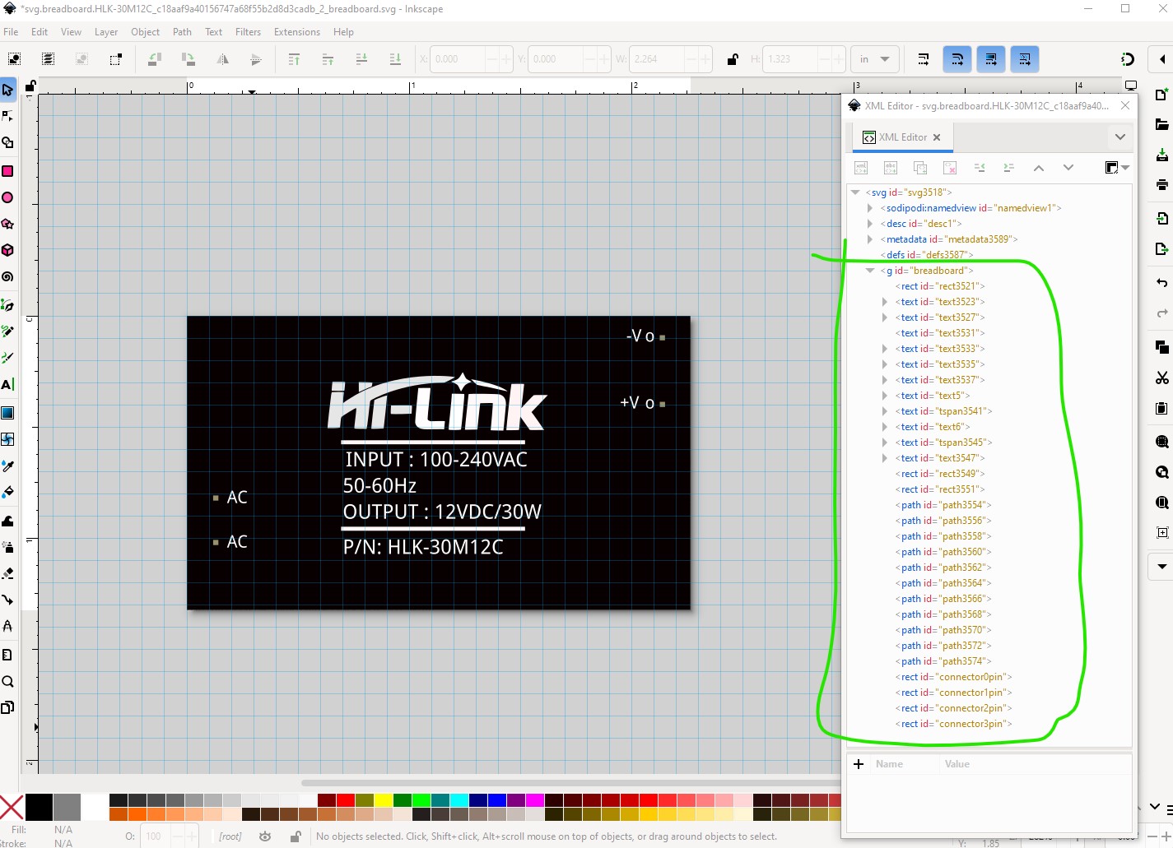Select the Connector tool
1173x848 pixels.
pos(7,600)
